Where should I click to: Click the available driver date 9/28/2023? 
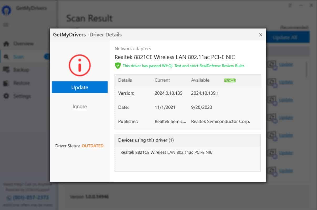(x=202, y=107)
